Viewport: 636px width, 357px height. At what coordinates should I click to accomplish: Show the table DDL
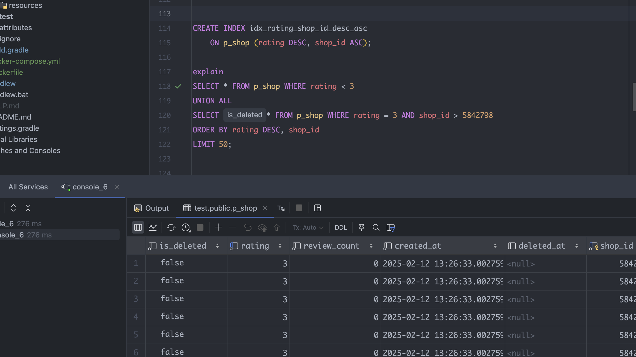pyautogui.click(x=341, y=227)
